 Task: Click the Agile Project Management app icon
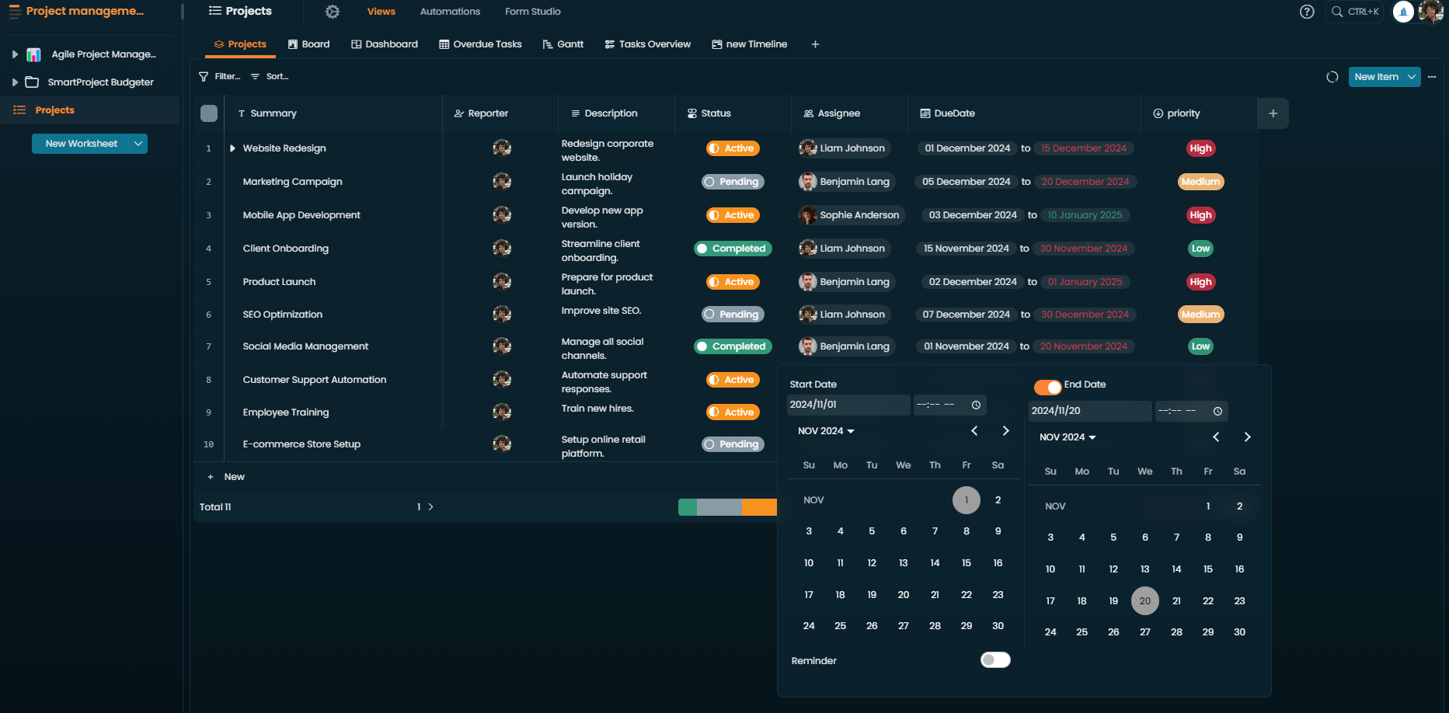[x=33, y=54]
